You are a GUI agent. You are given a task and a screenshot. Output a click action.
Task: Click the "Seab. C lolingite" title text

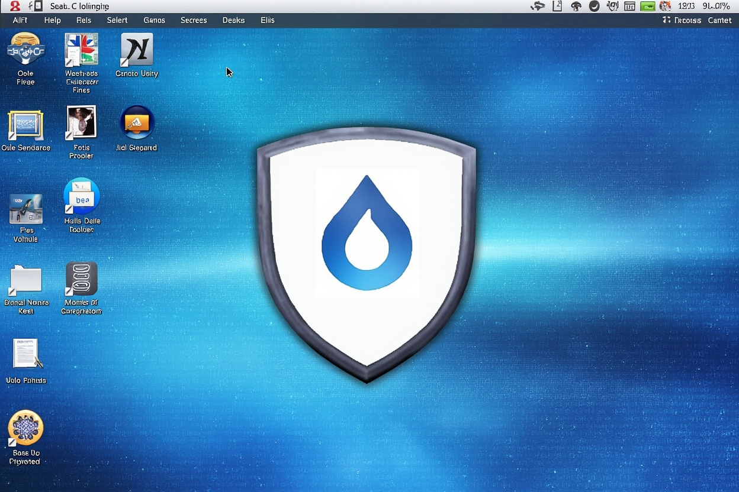coord(79,7)
